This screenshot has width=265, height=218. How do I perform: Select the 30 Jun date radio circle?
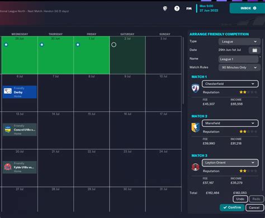click(42, 45)
